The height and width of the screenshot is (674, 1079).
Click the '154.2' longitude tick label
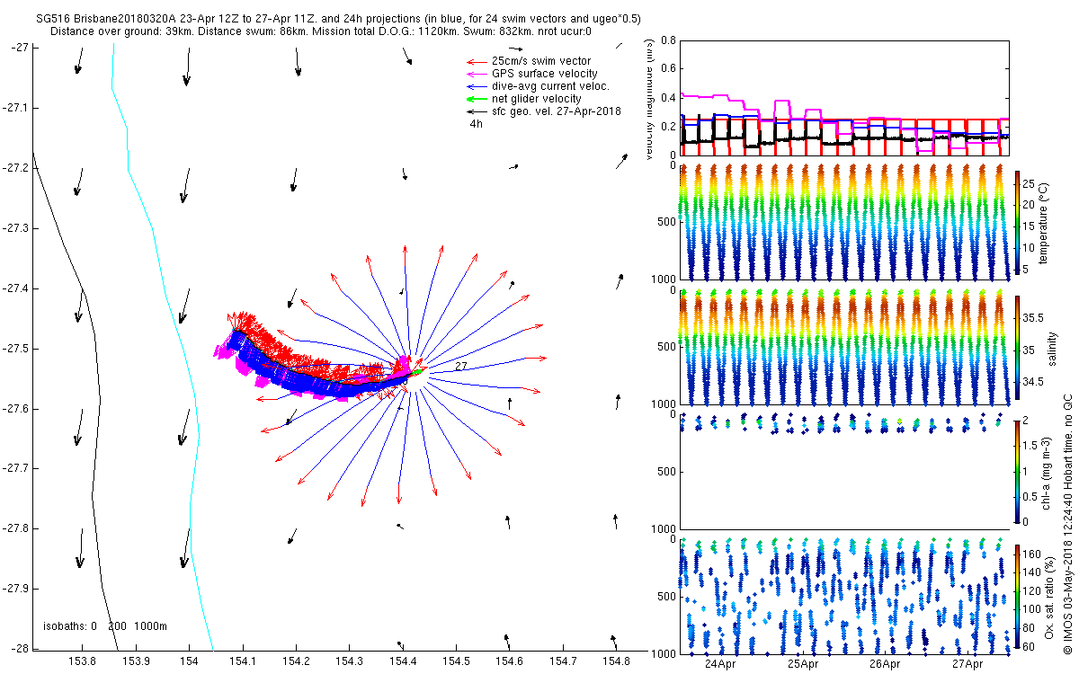(296, 662)
